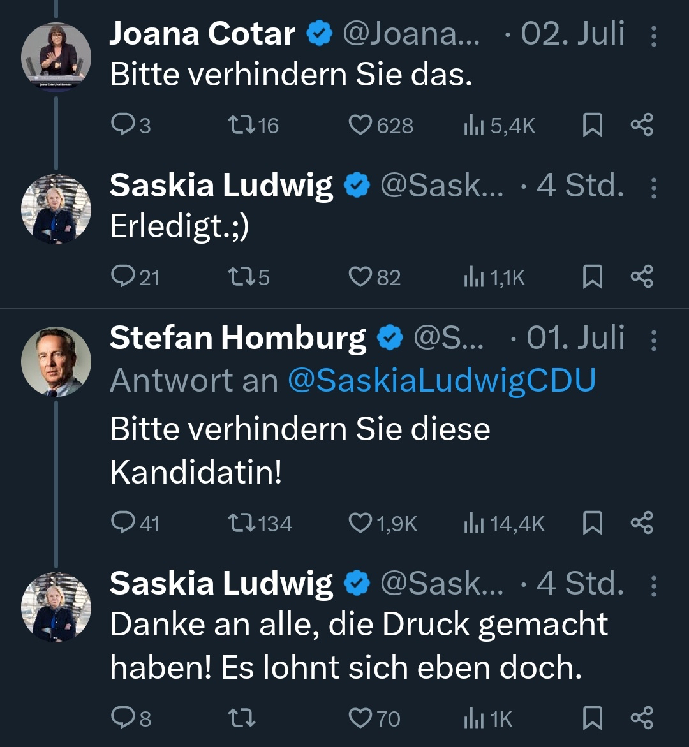Open more options menu on Stefan Homburg's tweet
Viewport: 689px width, 747px height.
(x=654, y=339)
